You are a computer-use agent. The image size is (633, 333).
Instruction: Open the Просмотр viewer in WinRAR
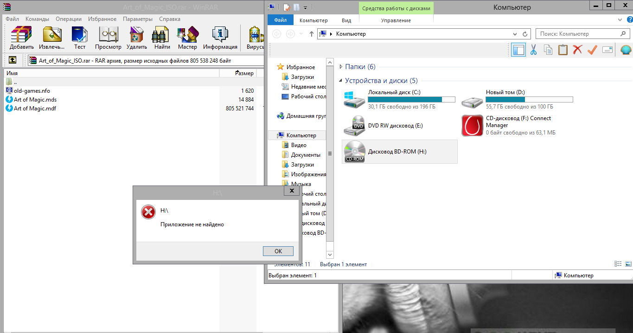108,38
